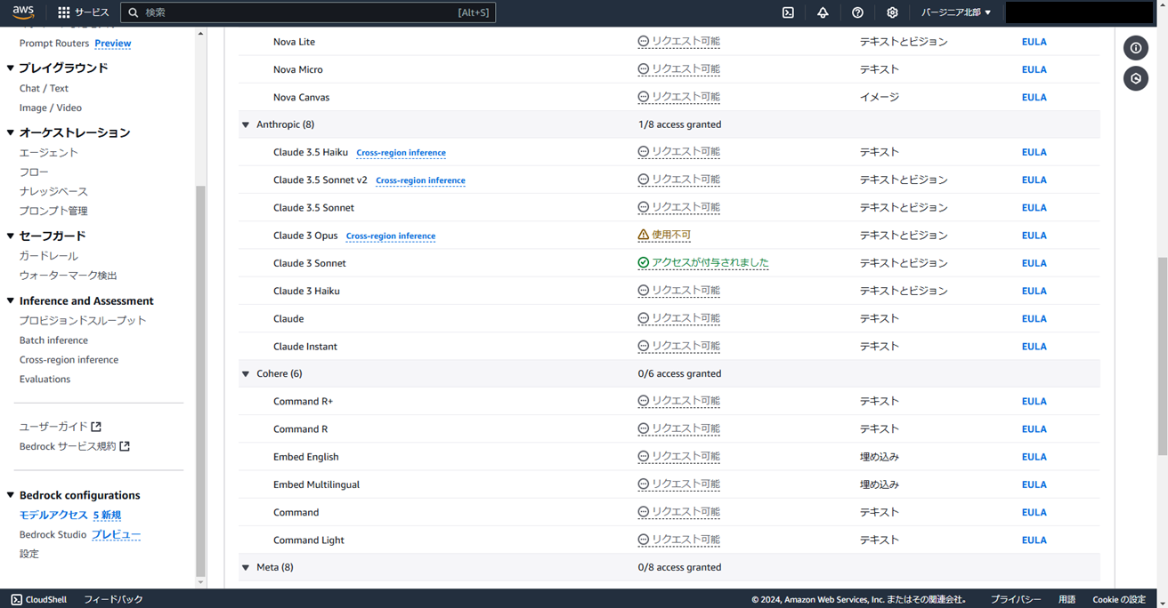Viewport: 1168px width, 608px height.
Task: Open the help question mark icon
Action: click(x=857, y=12)
